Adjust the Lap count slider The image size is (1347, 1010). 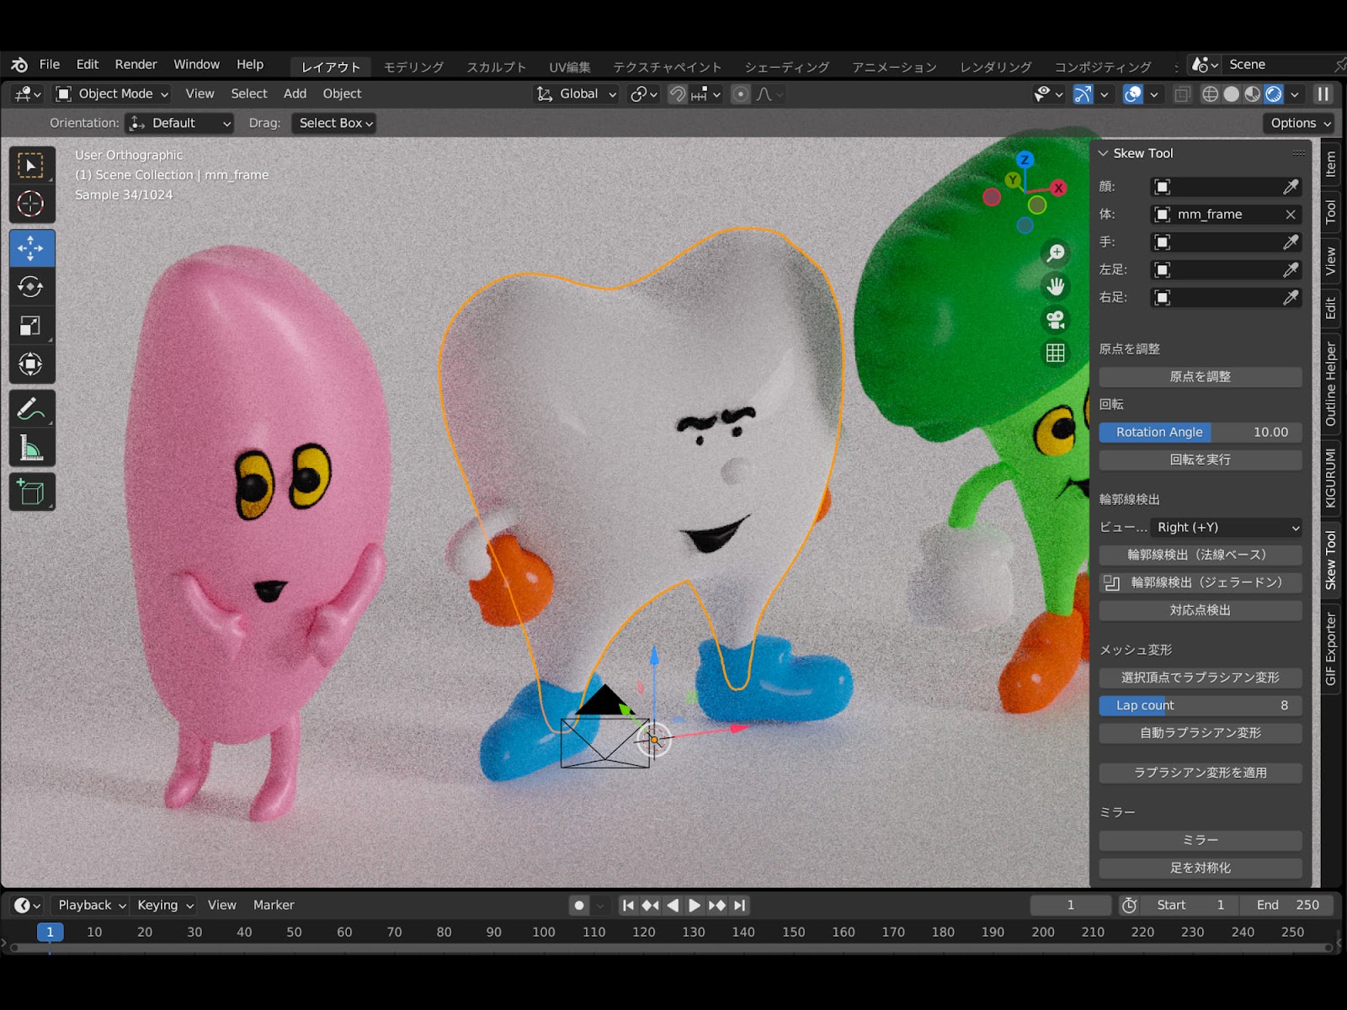(1200, 705)
